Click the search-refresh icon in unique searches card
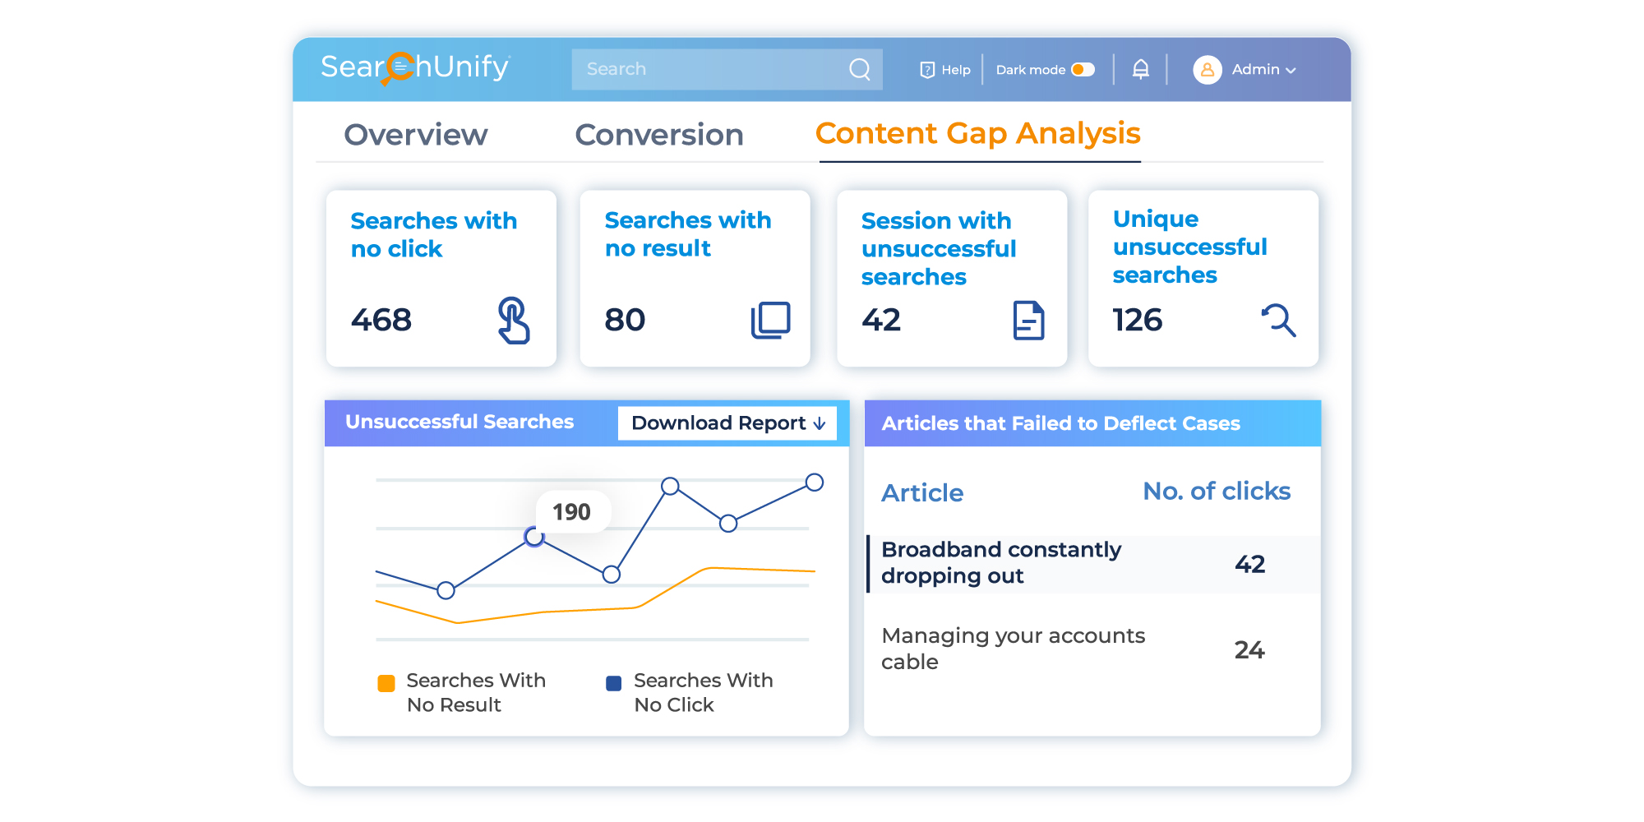Viewport: 1644px width, 822px height. (x=1279, y=320)
